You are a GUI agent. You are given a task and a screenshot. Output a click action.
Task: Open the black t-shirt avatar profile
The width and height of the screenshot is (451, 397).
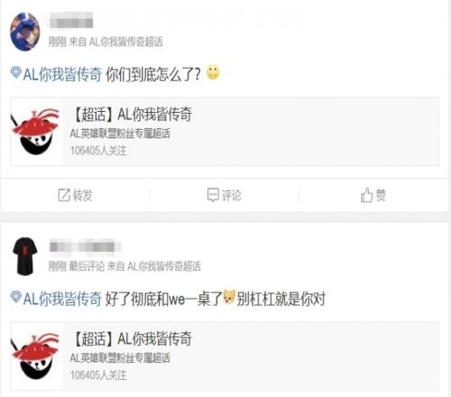tap(25, 256)
